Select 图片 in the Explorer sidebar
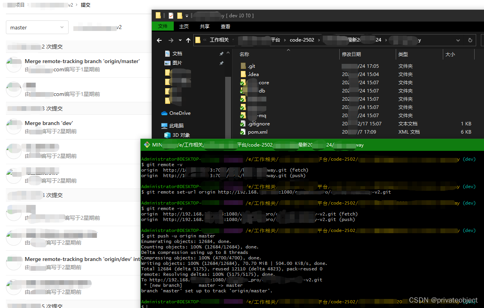 point(177,63)
